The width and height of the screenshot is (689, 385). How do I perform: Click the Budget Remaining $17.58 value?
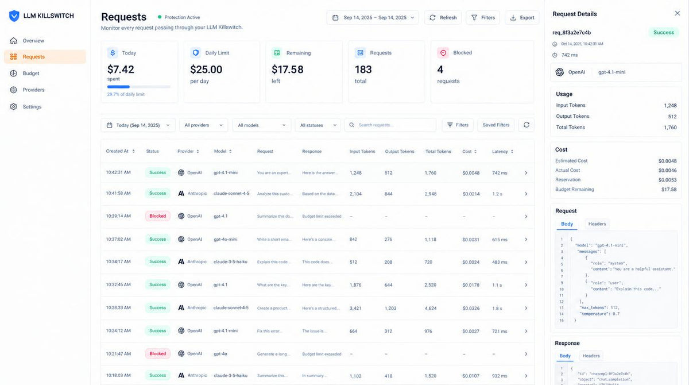click(x=669, y=189)
